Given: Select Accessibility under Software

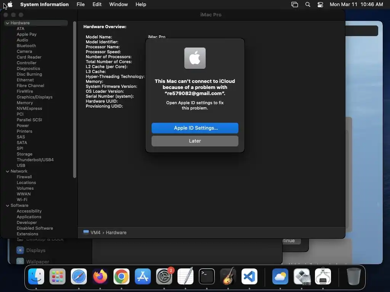Looking at the screenshot, I should (x=29, y=211).
